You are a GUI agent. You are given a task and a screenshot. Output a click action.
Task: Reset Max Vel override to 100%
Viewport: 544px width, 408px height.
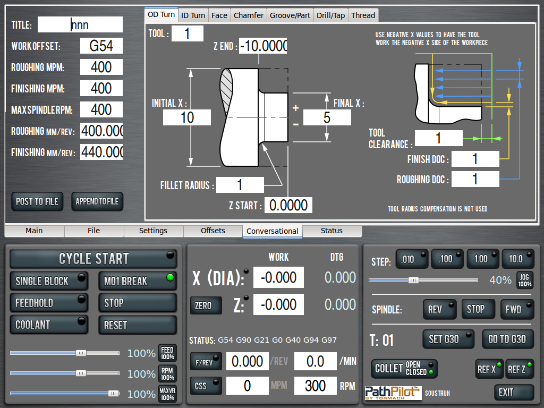coord(167,394)
